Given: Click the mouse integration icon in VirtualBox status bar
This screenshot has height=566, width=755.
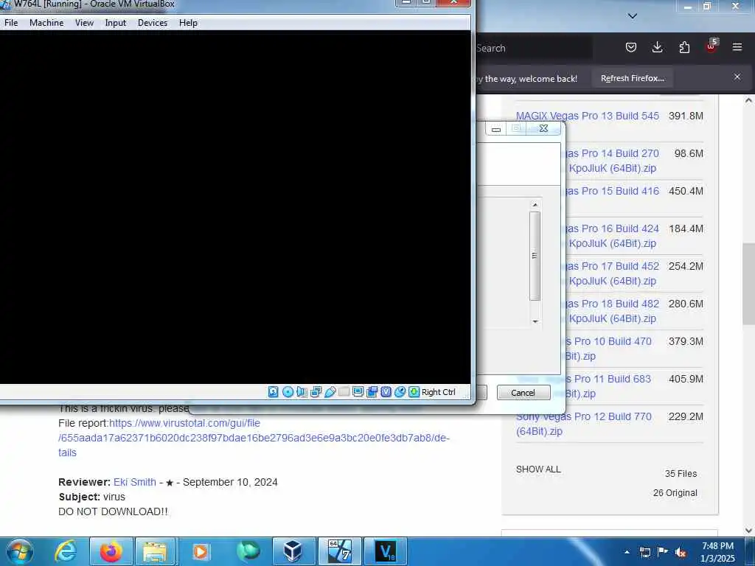Looking at the screenshot, I should click(400, 392).
